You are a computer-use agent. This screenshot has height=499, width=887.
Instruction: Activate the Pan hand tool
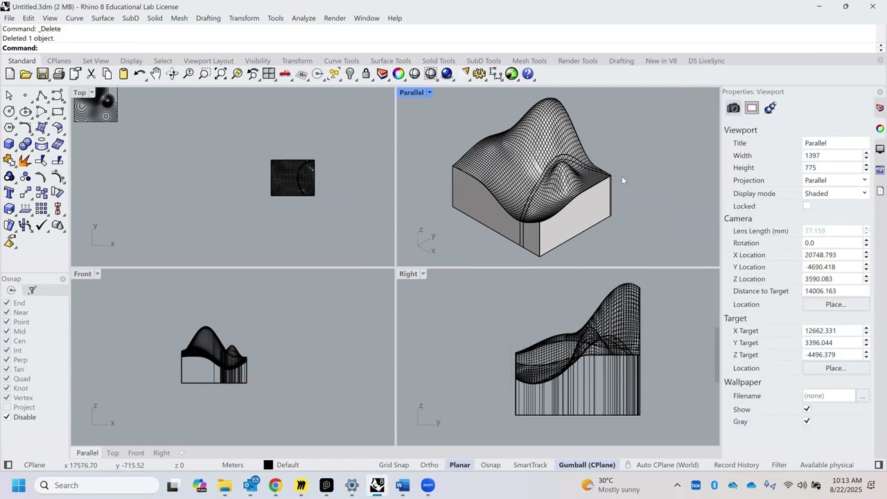156,74
